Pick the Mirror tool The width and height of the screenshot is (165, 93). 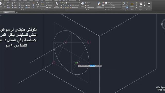point(21,5)
